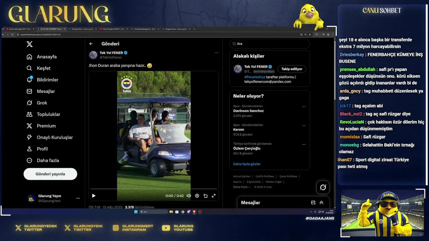Open Discord from taskbar

[x=188, y=212]
